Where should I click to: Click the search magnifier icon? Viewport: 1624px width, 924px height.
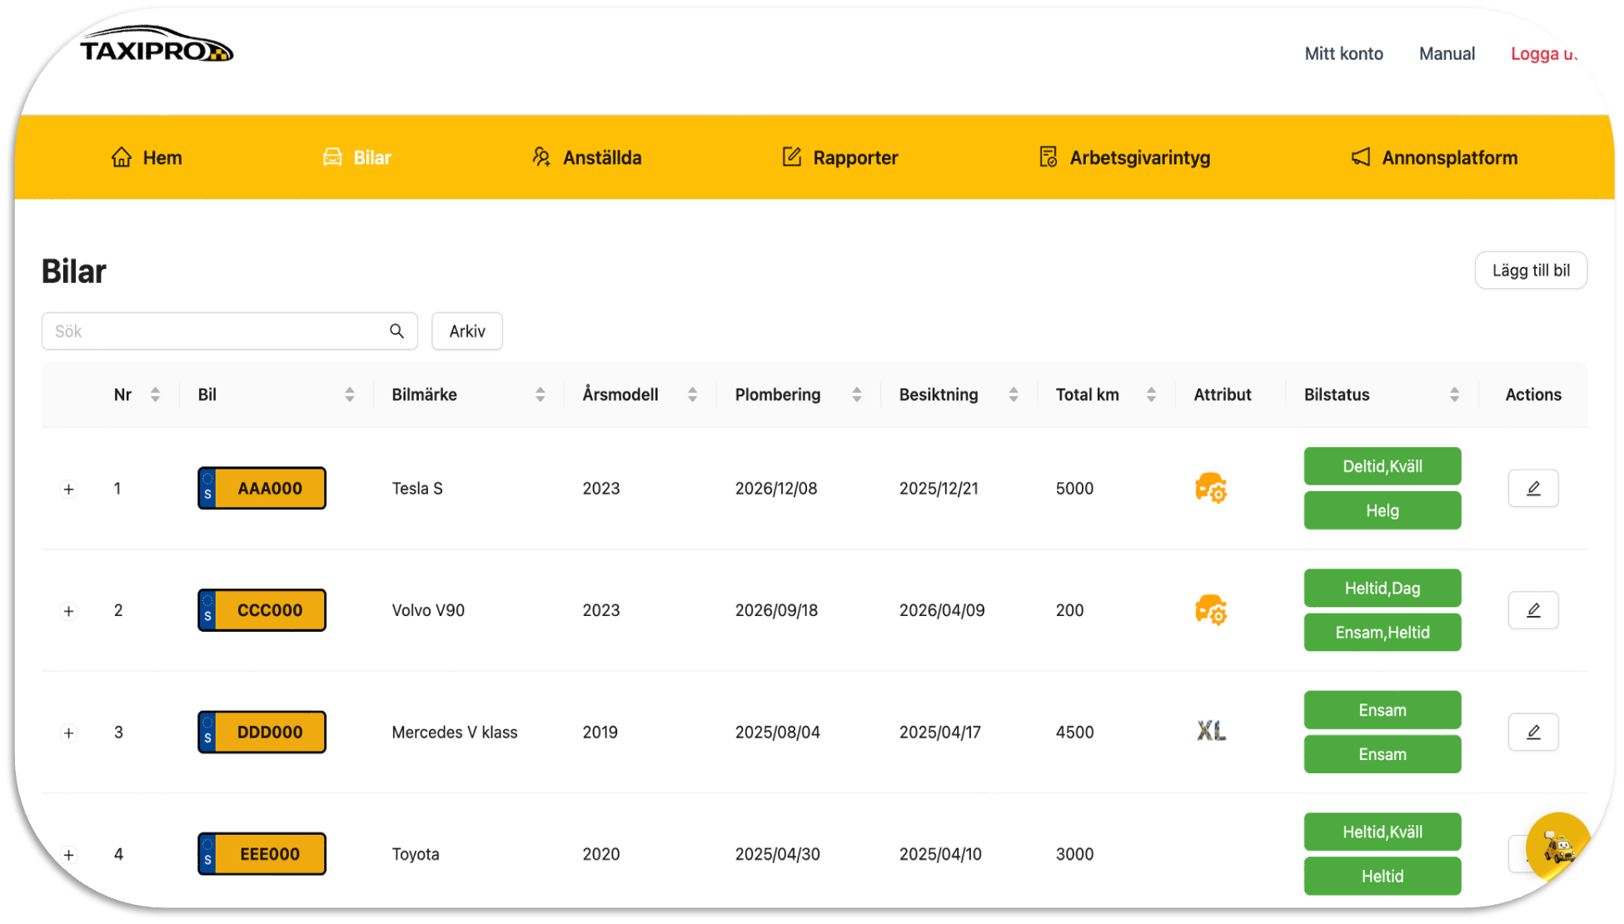pyautogui.click(x=397, y=331)
